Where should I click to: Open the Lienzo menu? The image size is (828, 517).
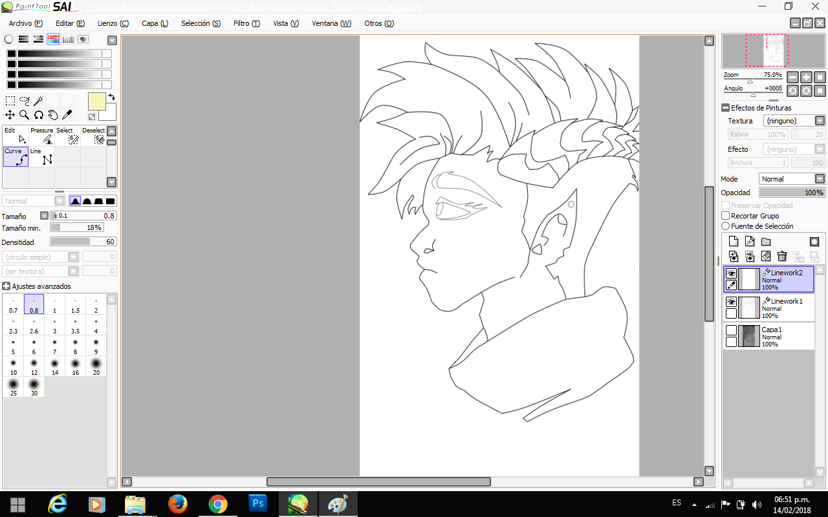coord(113,23)
